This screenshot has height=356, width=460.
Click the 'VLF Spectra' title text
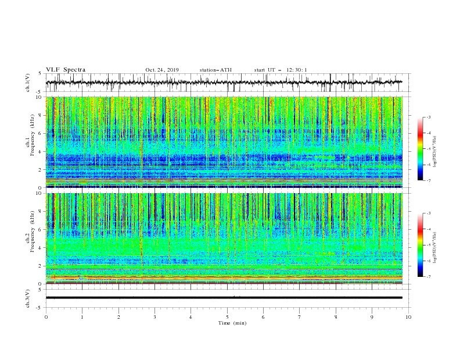click(66, 70)
